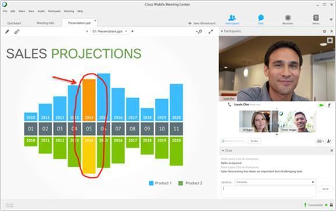This screenshot has height=211, width=336.
Task: Click the blue Product 1 legend swatch
Action: (151, 183)
